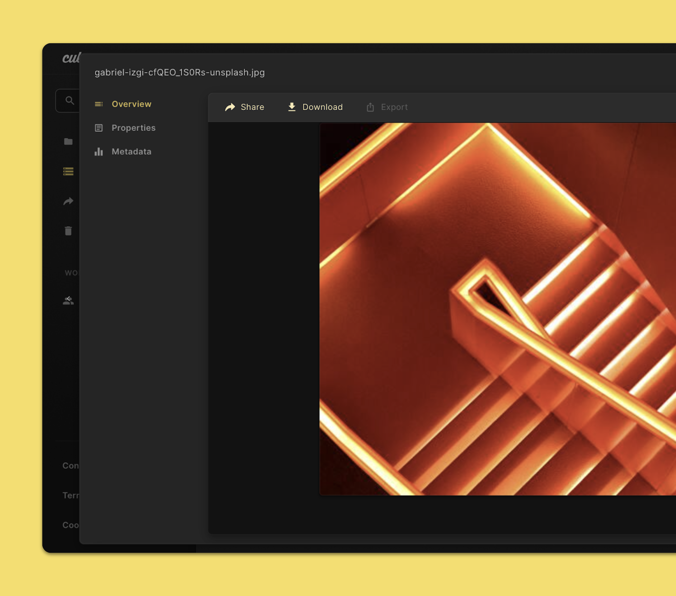Open shared items arrow icon in sidebar
676x596 pixels.
pyautogui.click(x=68, y=201)
